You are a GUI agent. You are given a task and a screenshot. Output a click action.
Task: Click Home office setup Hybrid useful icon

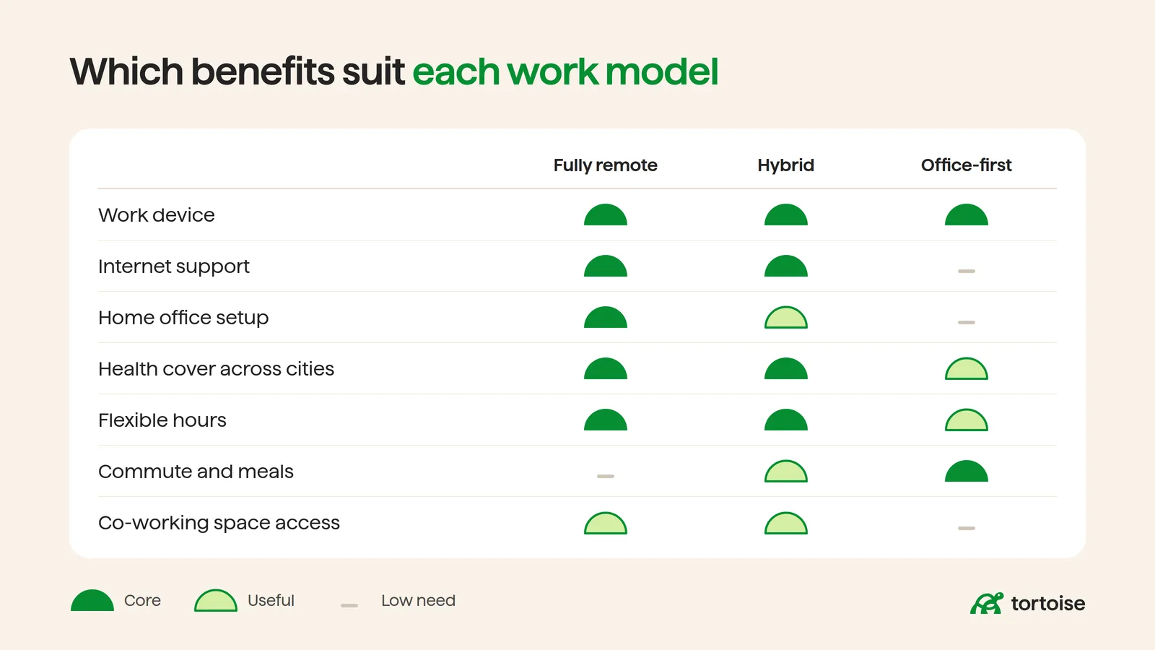(x=786, y=317)
